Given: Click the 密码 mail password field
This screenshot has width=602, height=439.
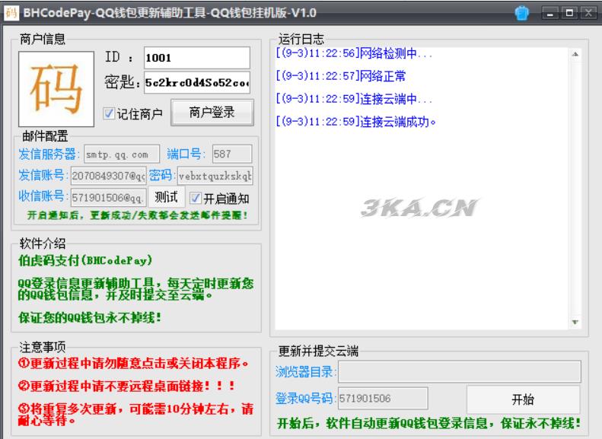Looking at the screenshot, I should pos(215,176).
